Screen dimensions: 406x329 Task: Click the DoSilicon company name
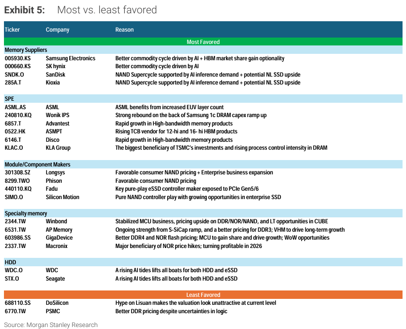tap(57, 303)
